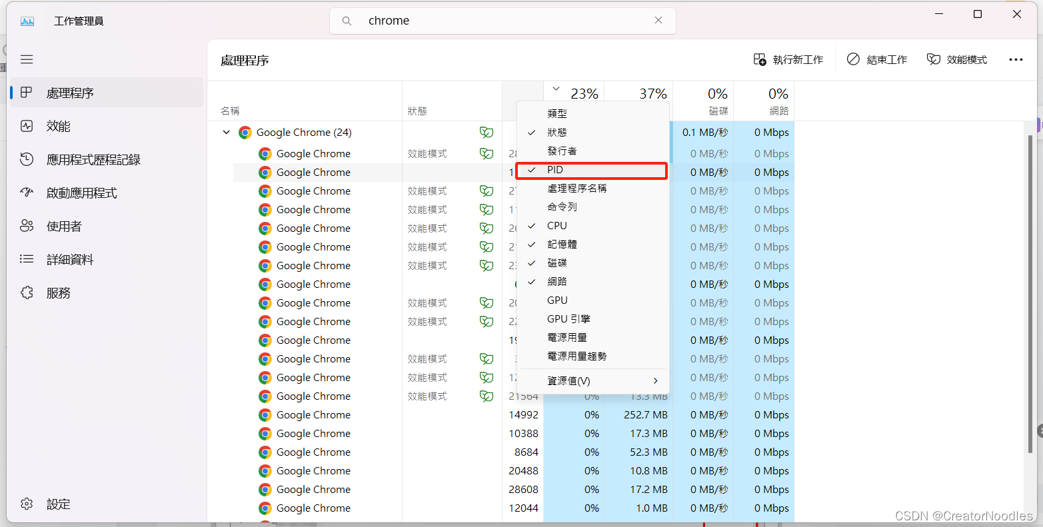The width and height of the screenshot is (1043, 527).
Task: Sort by the 磁碟 0% column header
Action: 703,101
